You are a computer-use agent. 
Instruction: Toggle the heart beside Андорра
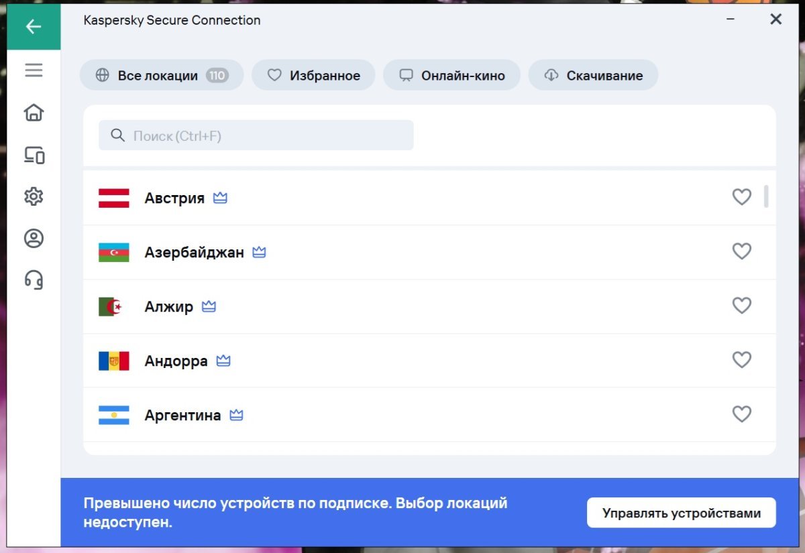point(741,360)
